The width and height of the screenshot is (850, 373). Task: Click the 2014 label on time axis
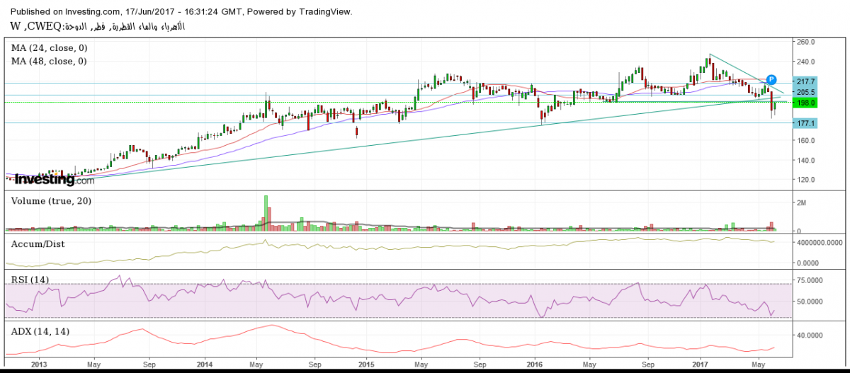(205, 365)
